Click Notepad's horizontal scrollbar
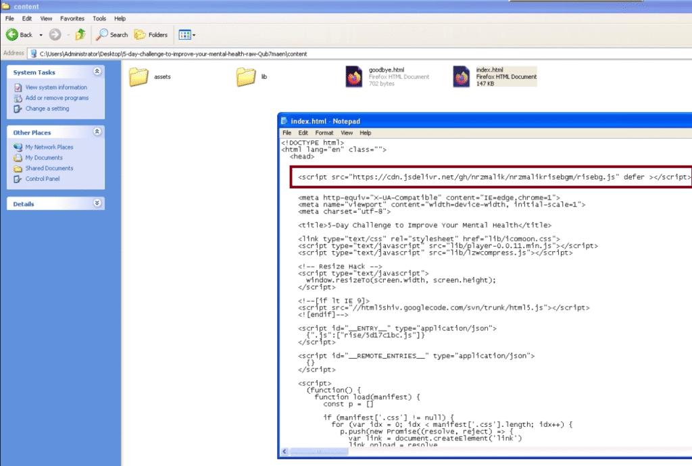 point(473,452)
